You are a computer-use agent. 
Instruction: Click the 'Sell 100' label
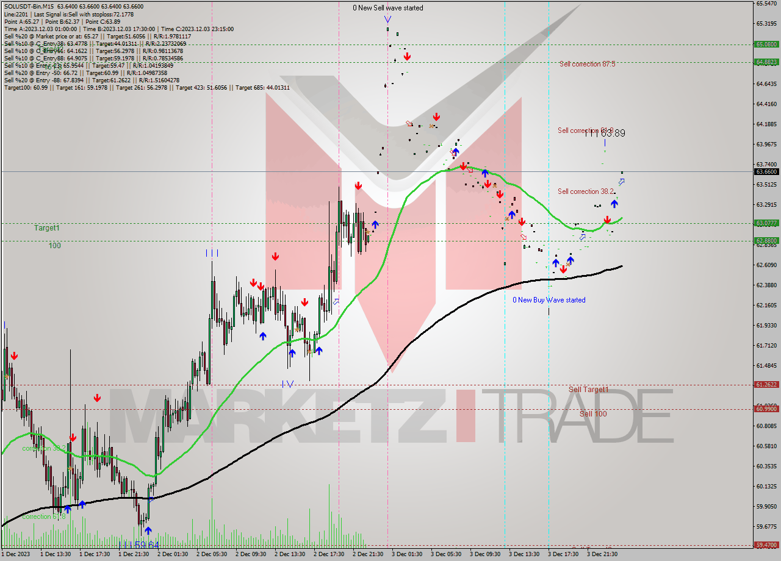pyautogui.click(x=593, y=413)
